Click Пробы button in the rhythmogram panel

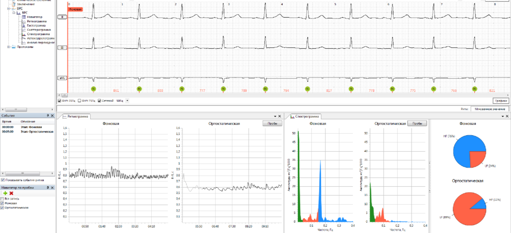click(x=272, y=123)
